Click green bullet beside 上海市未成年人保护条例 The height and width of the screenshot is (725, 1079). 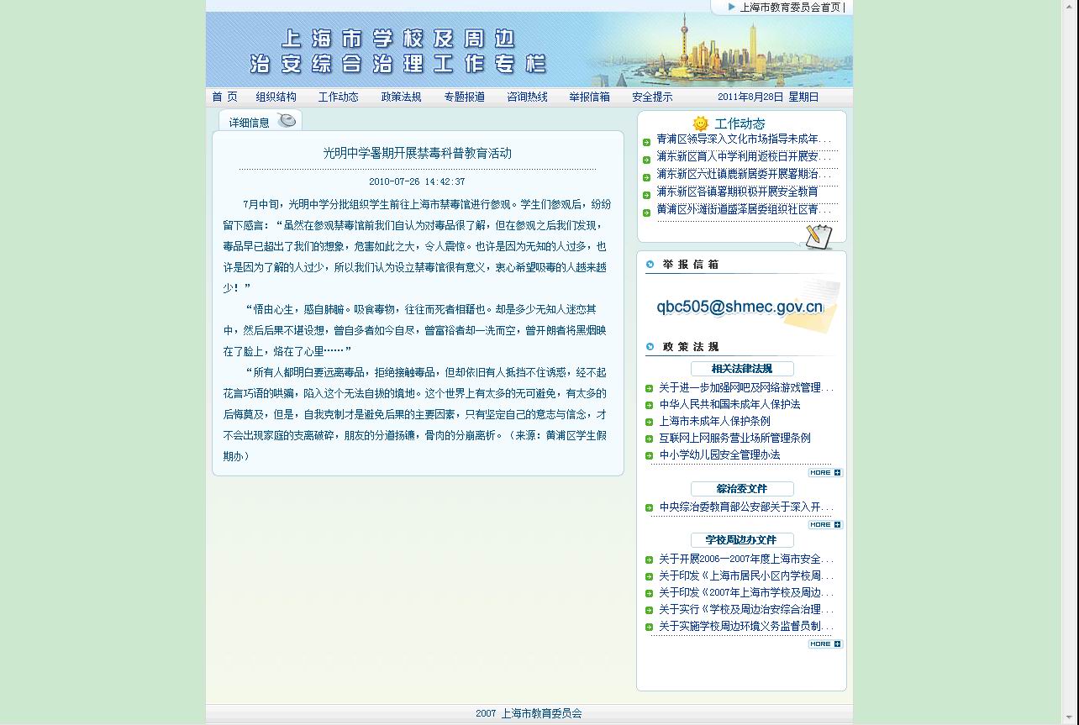[x=650, y=422]
